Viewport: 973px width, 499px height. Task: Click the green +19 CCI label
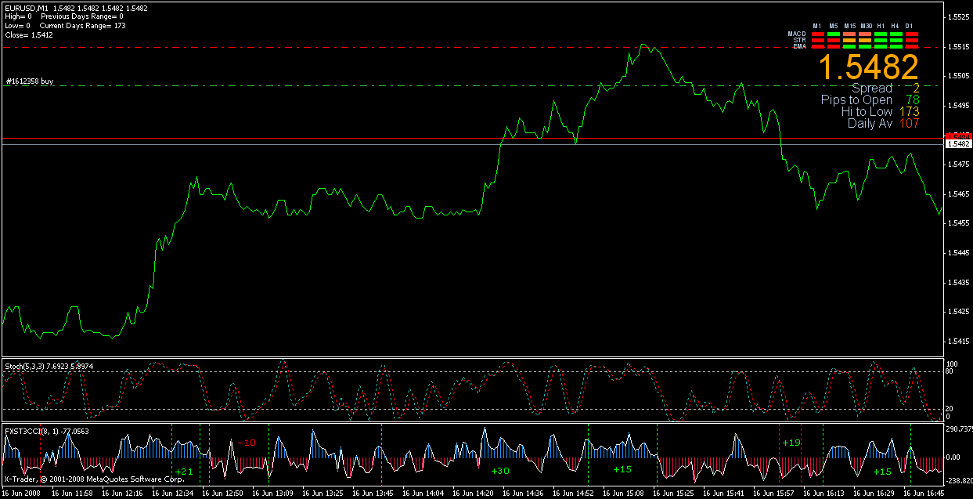pyautogui.click(x=791, y=443)
